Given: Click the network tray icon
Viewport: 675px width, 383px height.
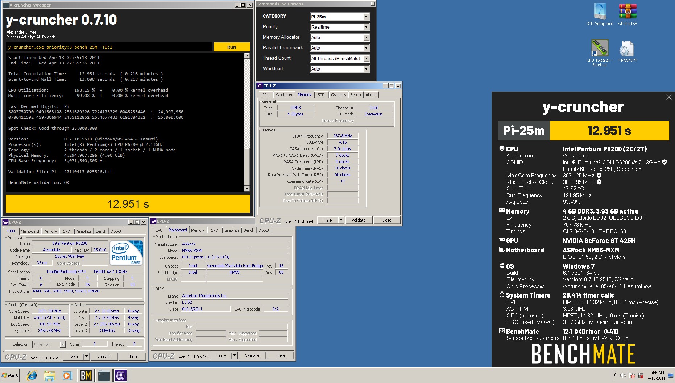Looking at the screenshot, I should click(x=641, y=375).
